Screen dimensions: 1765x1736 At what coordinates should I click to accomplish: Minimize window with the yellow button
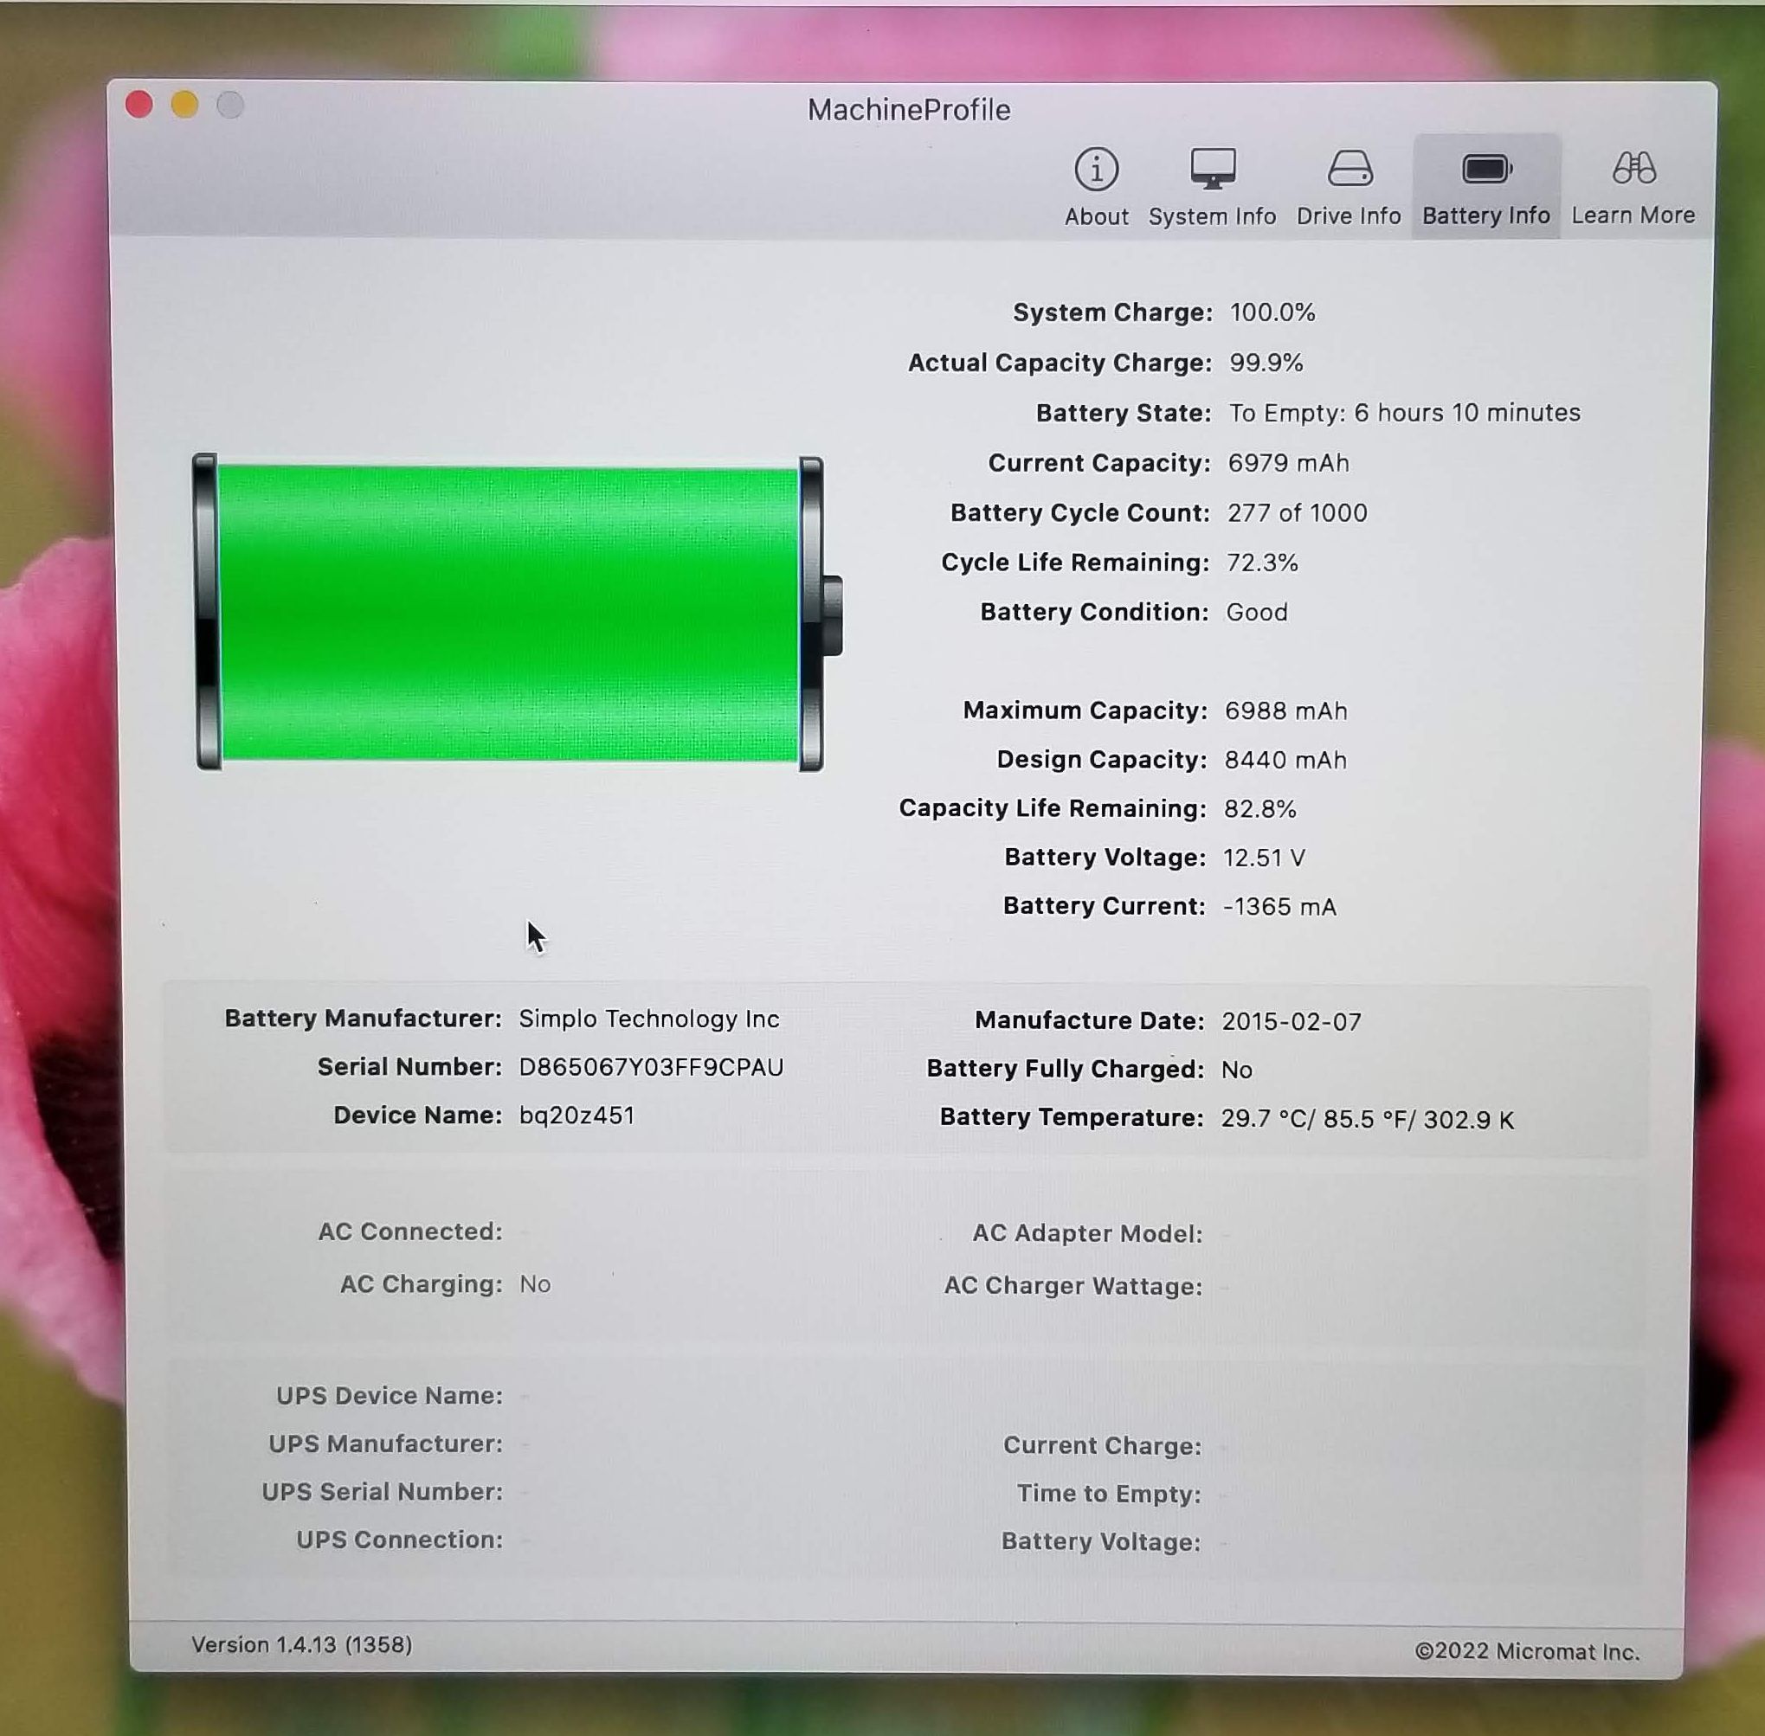coord(185,105)
